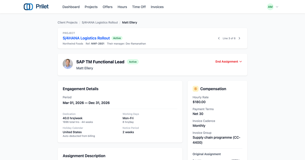This screenshot has width=305, height=160.
Task: Click 1696 total hrs · 44 weeks text
Action: tap(78, 122)
